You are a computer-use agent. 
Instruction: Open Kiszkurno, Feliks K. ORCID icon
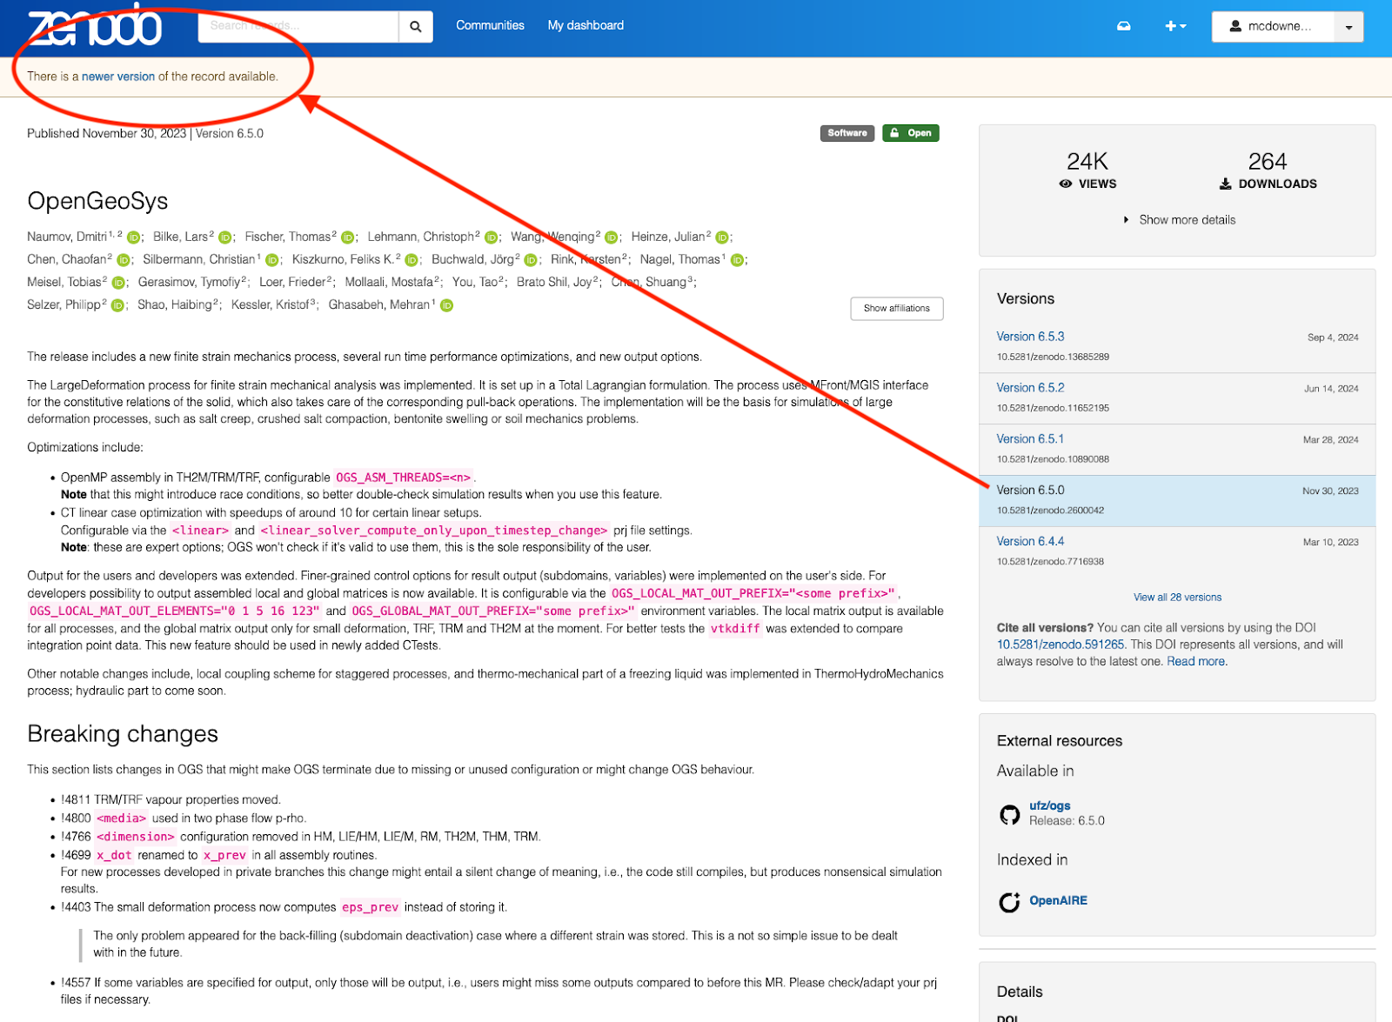point(412,260)
